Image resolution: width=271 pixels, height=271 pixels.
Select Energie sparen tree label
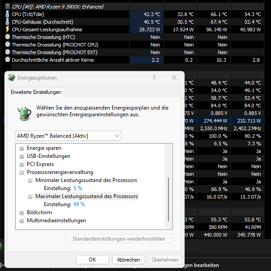44,148
